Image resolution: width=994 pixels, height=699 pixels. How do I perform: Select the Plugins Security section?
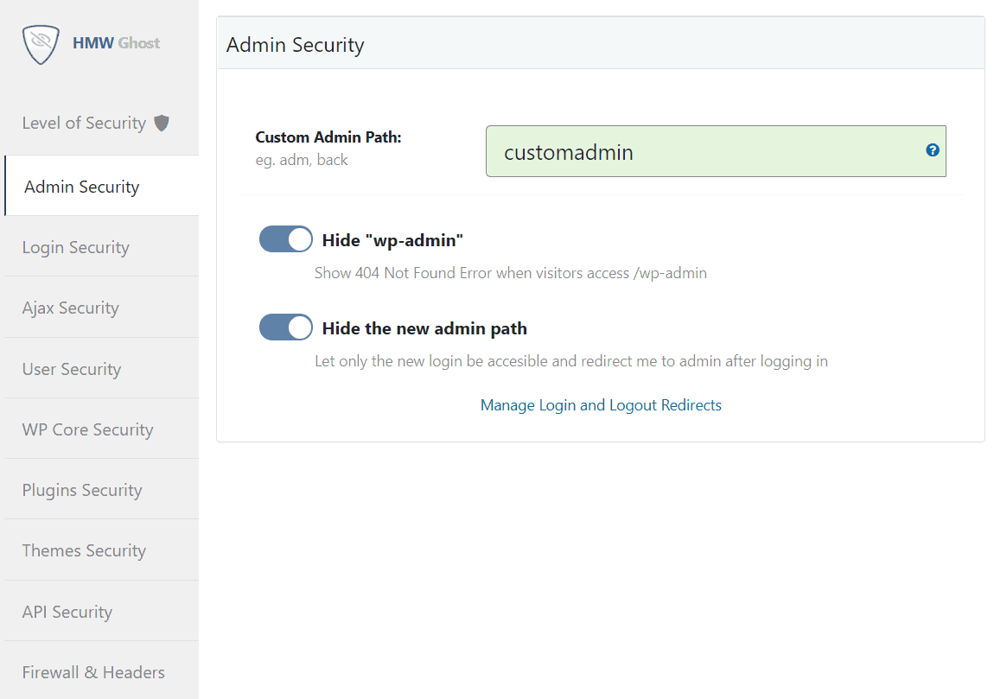[x=81, y=489]
